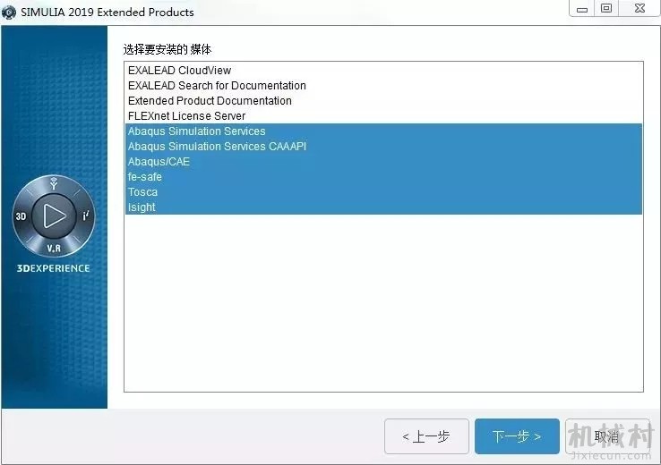Click the V.R quadrant of the compass

pyautogui.click(x=54, y=249)
